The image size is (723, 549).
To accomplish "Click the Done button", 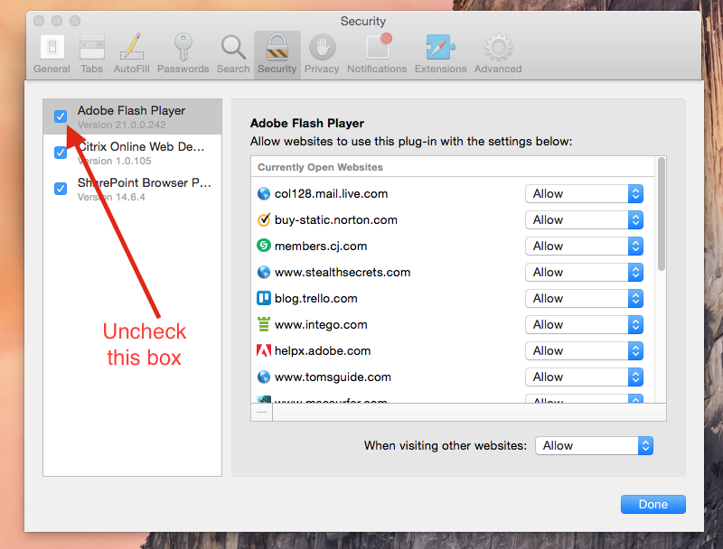I will [x=653, y=505].
